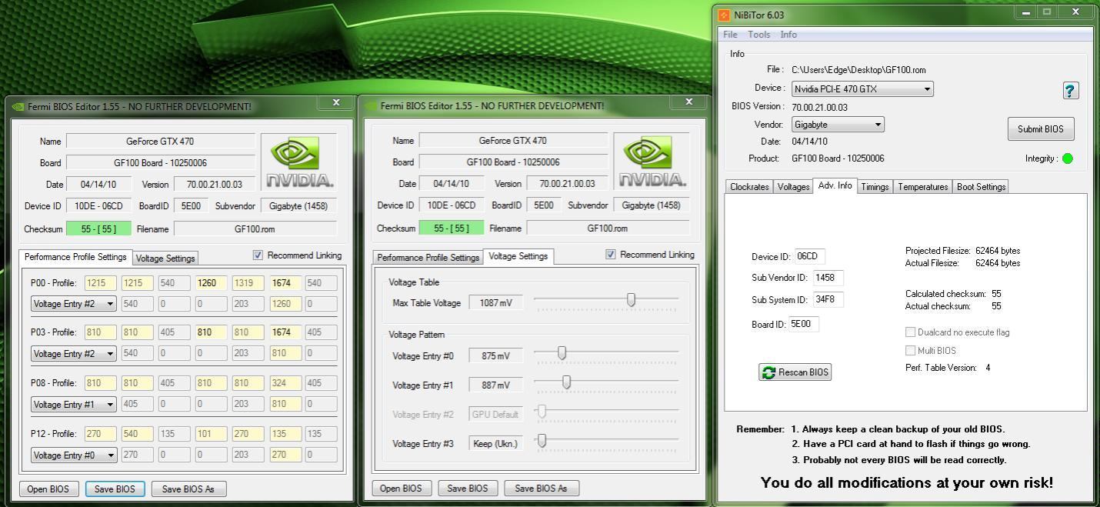Click the Filename field in middle Fermi window
Screen dimensions: 1100x507
click(608, 228)
